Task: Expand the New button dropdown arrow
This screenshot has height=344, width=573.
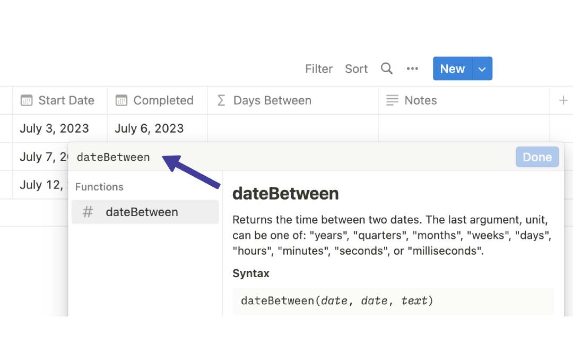Action: pyautogui.click(x=482, y=69)
